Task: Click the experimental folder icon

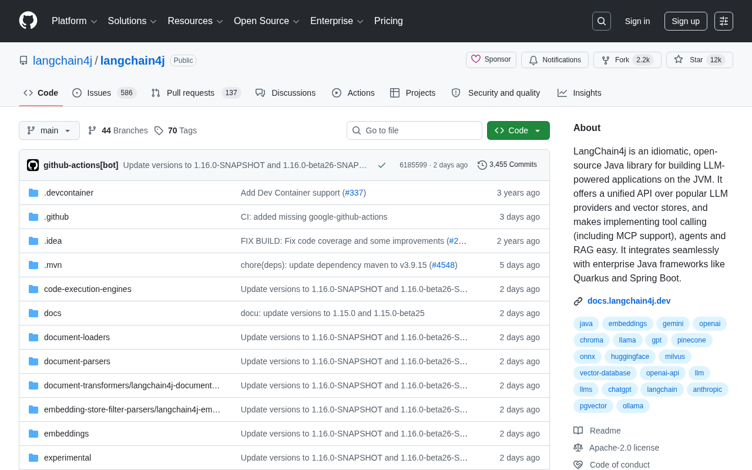Action: pos(33,458)
